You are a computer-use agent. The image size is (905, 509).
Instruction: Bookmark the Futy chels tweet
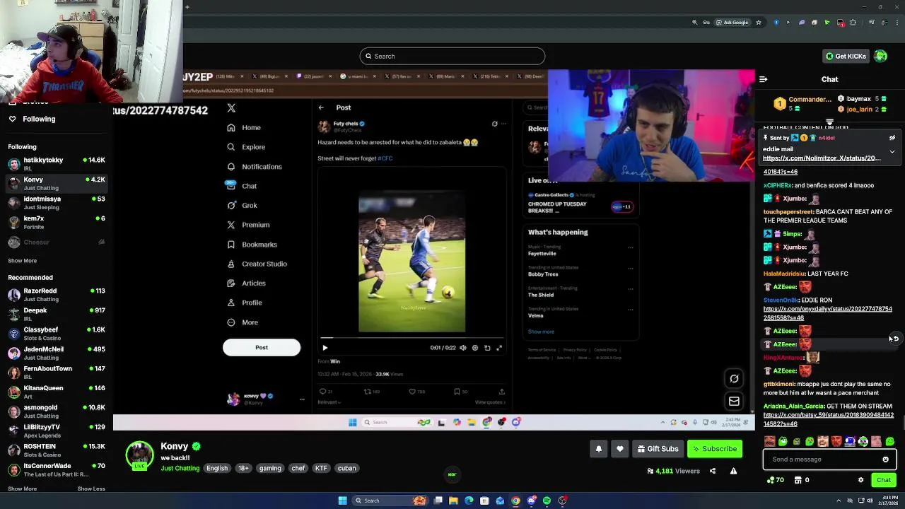tap(457, 392)
